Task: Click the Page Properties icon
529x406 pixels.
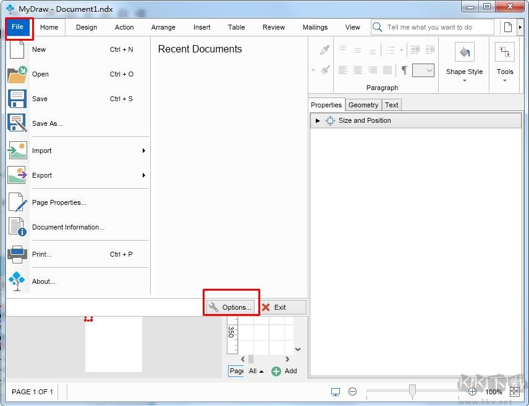Action: [x=17, y=202]
